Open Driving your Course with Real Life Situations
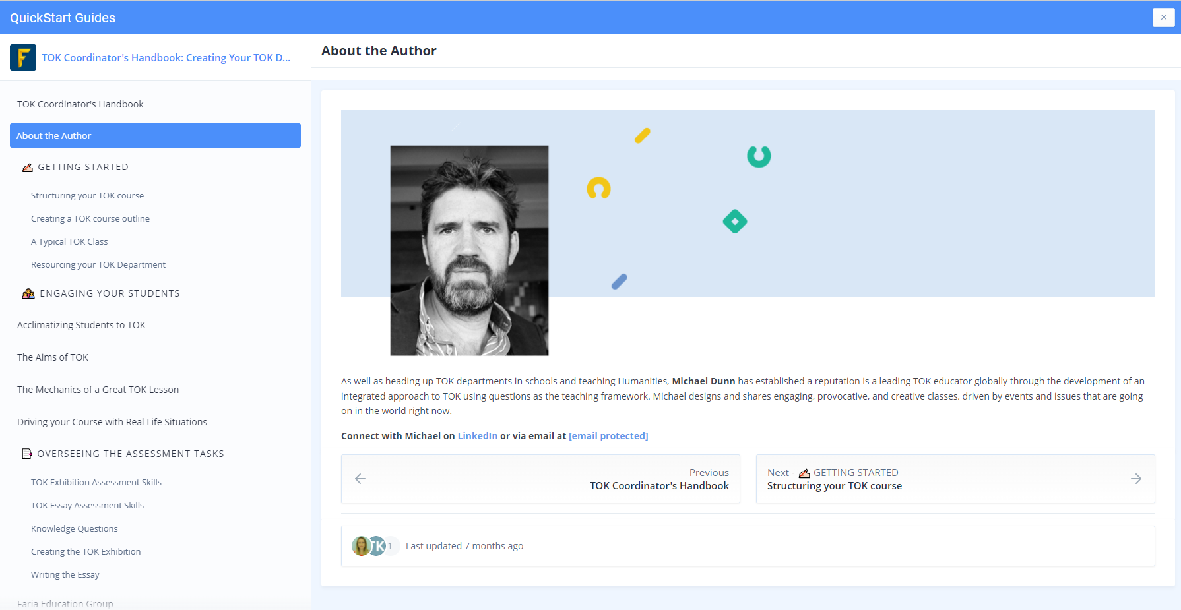 click(112, 422)
